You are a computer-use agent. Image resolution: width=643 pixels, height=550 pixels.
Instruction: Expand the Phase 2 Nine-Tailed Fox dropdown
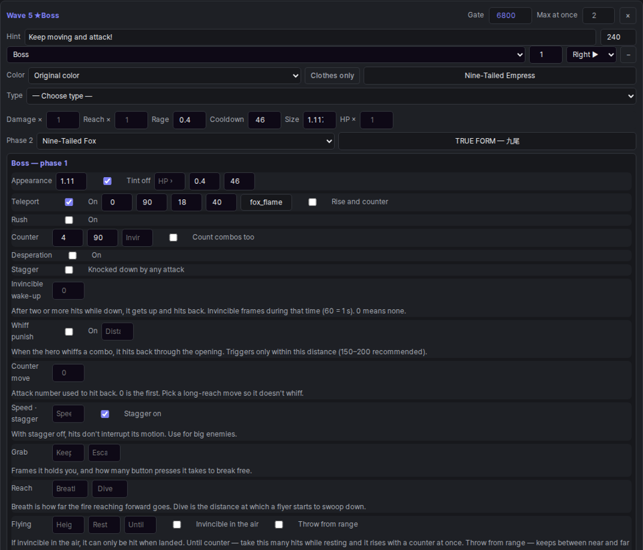[186, 141]
